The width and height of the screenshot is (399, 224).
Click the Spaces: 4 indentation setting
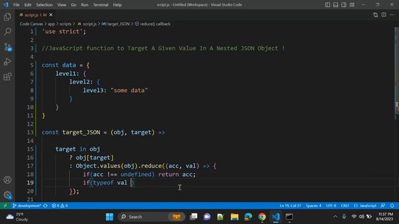[x=314, y=206]
